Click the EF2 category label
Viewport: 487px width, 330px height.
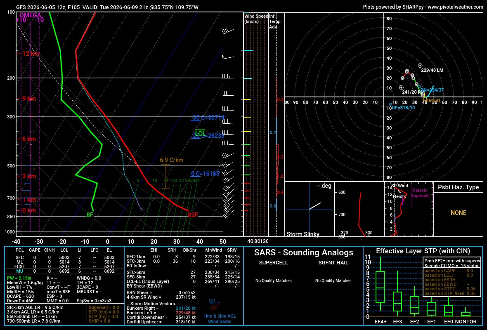coord(414,322)
